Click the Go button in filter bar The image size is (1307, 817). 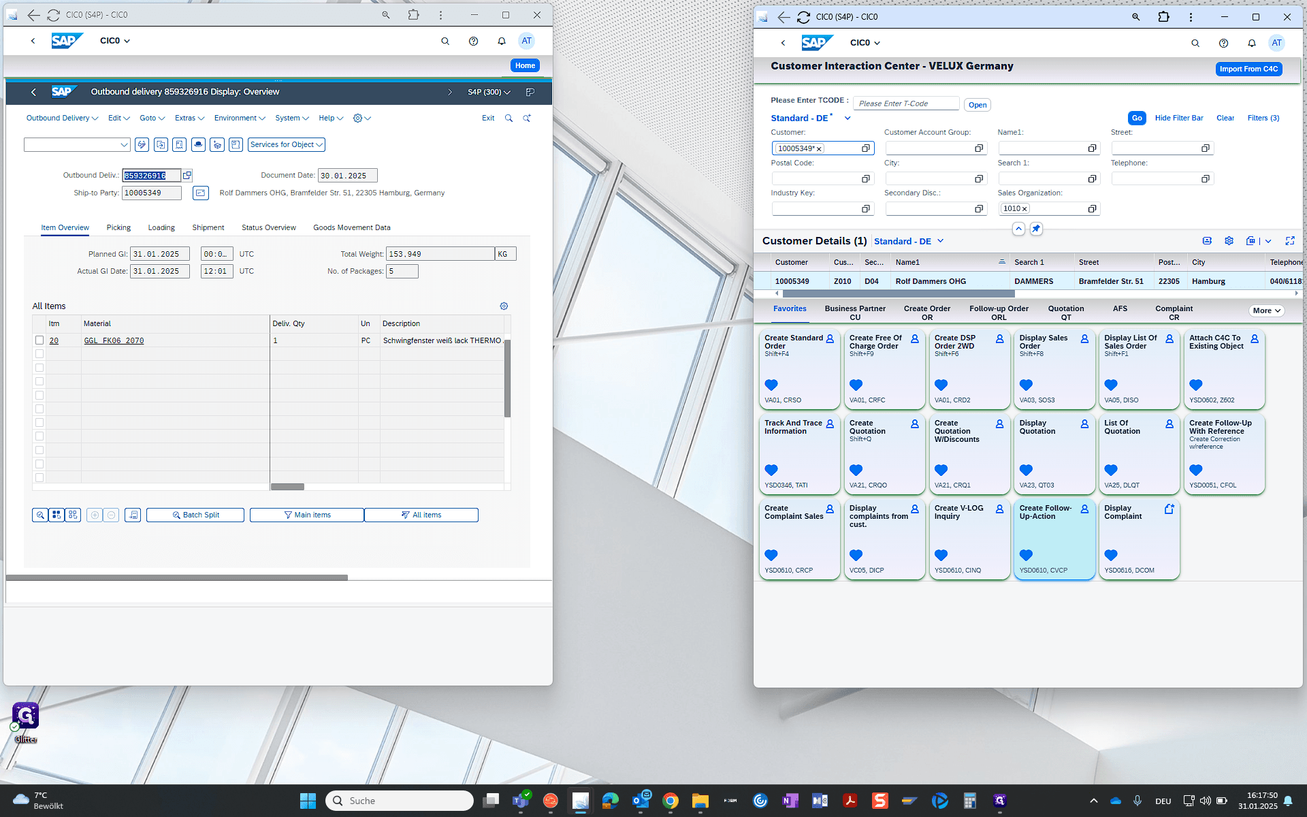[1137, 118]
